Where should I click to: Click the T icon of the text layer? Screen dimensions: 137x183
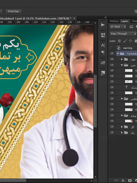pyautogui.click(x=126, y=87)
